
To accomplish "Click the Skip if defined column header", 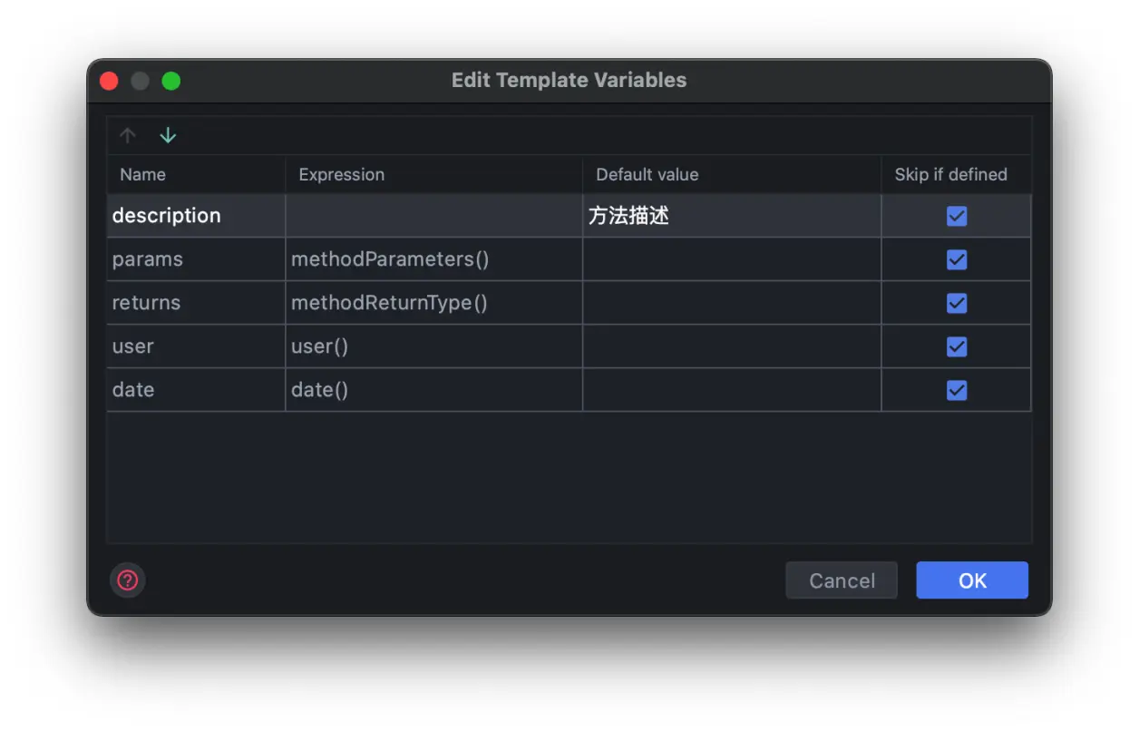I will [957, 174].
